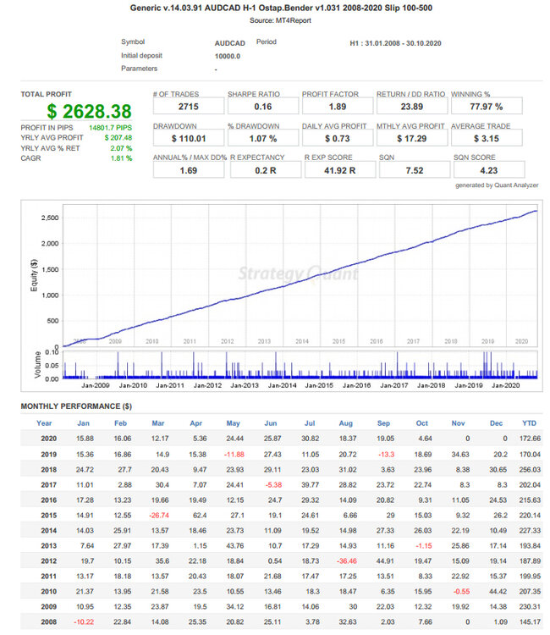Click the total profit value $ 2628.38
Viewport: 550px width, 635px height.
(x=89, y=112)
